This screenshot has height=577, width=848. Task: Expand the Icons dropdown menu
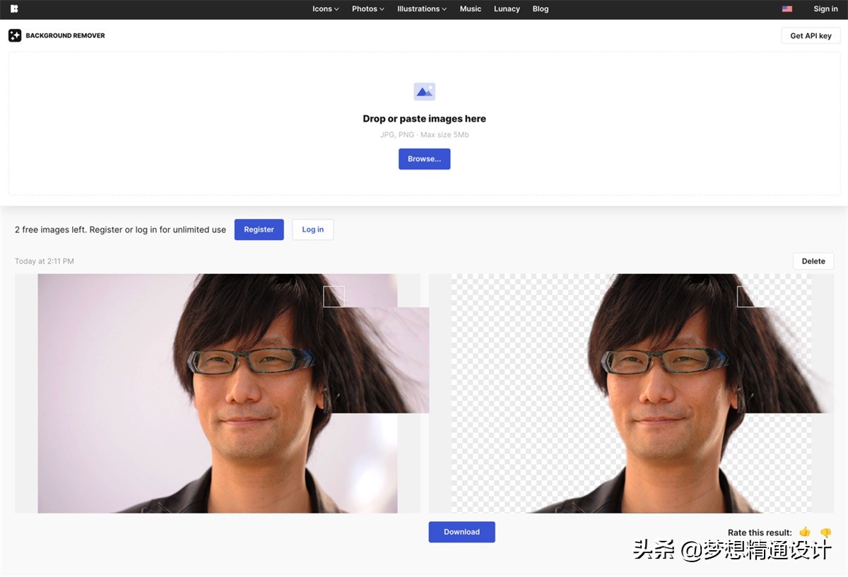tap(326, 9)
